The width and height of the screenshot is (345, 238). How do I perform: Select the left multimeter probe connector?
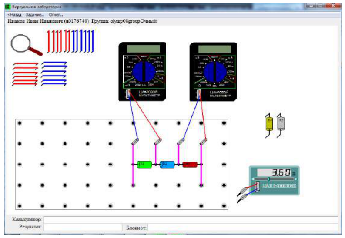(127, 94)
